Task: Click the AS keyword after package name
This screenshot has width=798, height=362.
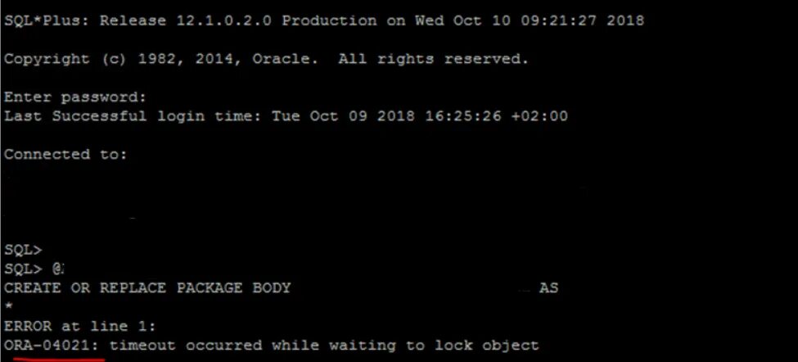Action: [x=548, y=287]
